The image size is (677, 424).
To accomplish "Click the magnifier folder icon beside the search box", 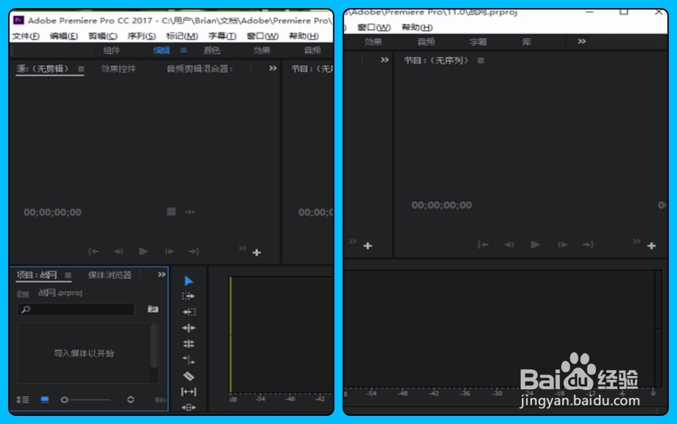I will coord(153,309).
